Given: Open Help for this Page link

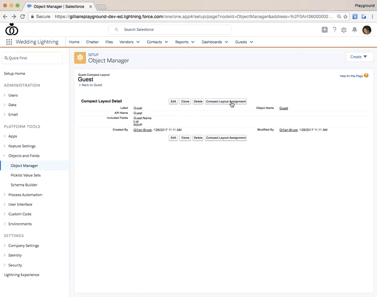Looking at the screenshot, I should [351, 76].
